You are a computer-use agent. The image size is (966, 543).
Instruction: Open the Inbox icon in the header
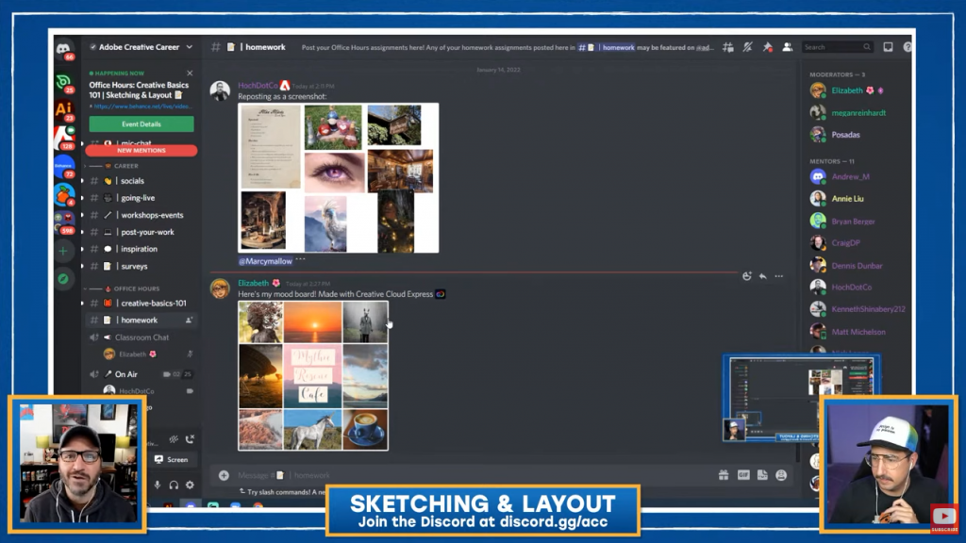(888, 47)
